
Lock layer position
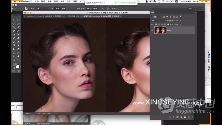(162, 24)
